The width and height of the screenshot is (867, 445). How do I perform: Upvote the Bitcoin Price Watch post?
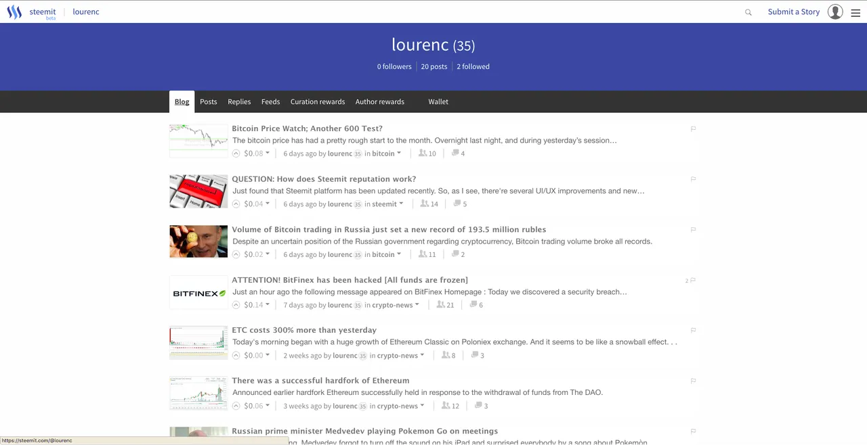click(236, 154)
